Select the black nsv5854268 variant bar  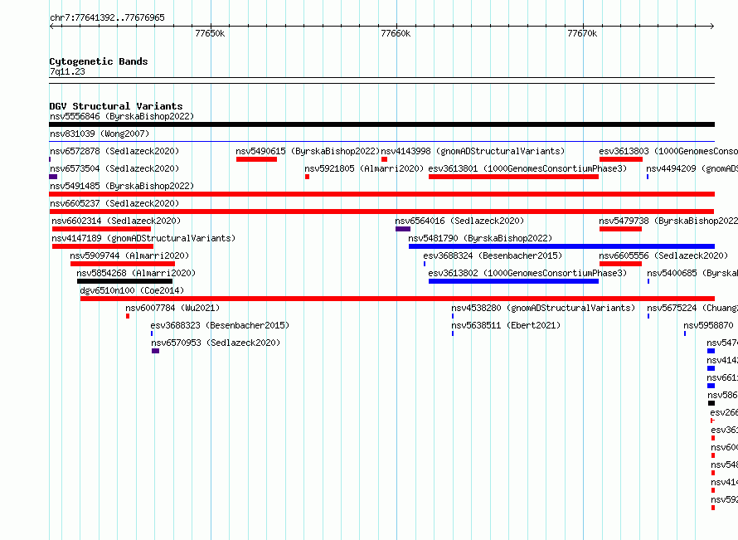(124, 281)
